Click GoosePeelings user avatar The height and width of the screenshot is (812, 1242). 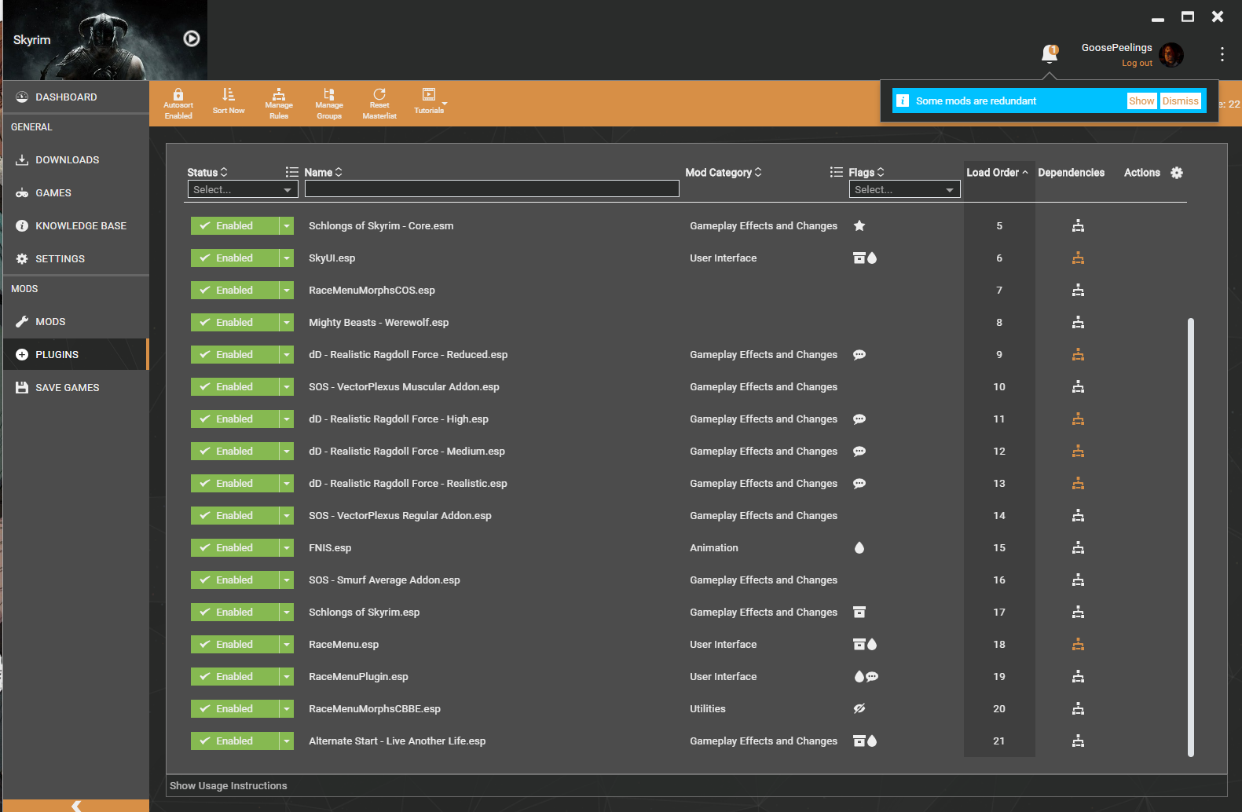(1171, 55)
